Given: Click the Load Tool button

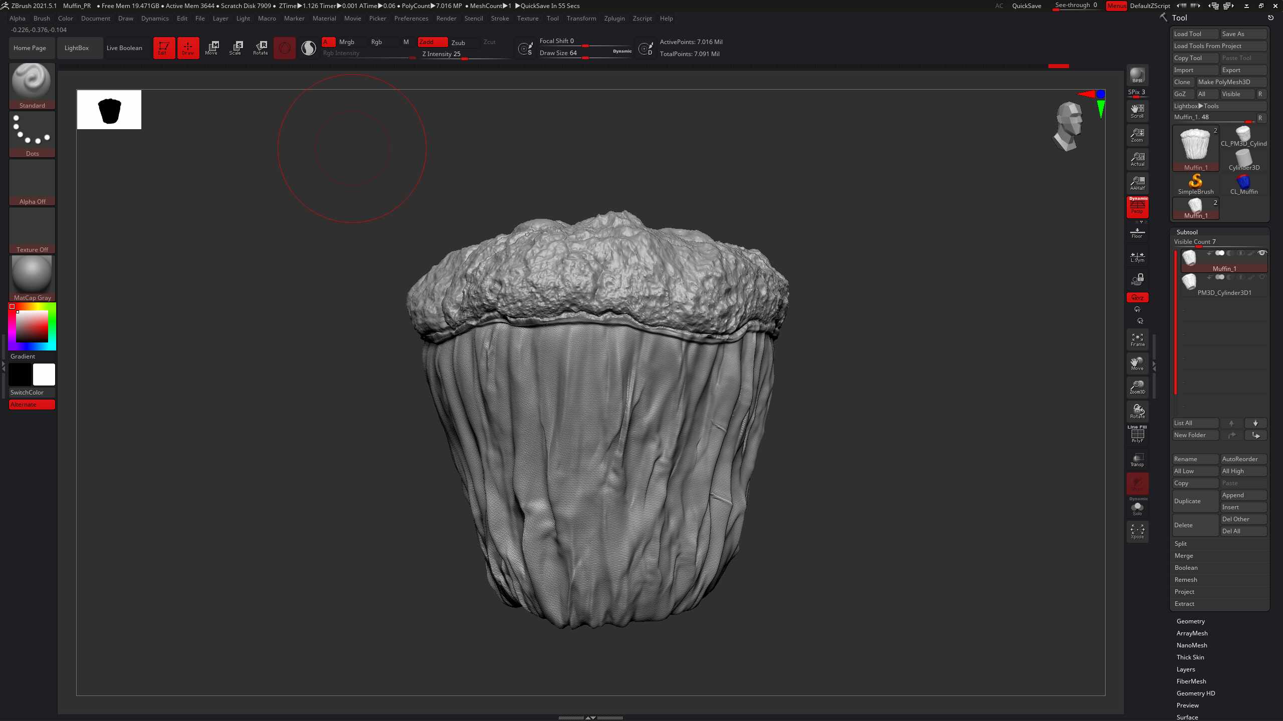Looking at the screenshot, I should click(x=1195, y=34).
